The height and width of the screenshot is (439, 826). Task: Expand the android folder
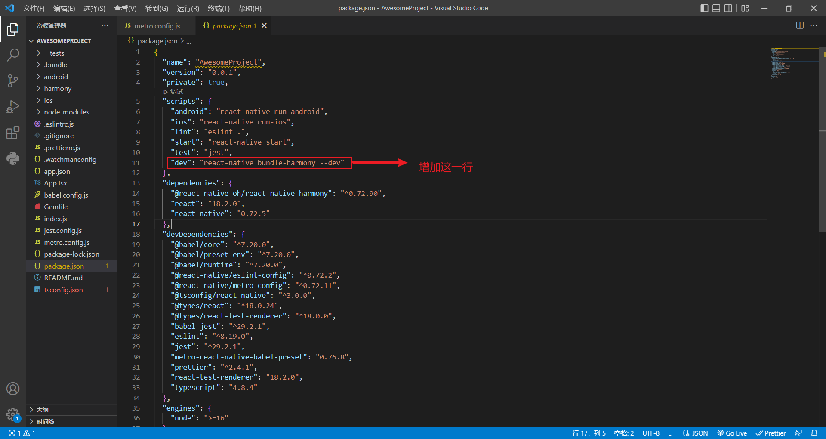(71, 77)
